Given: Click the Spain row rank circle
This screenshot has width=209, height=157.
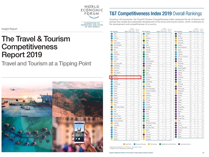Looking at the screenshot, I should point(112,34).
